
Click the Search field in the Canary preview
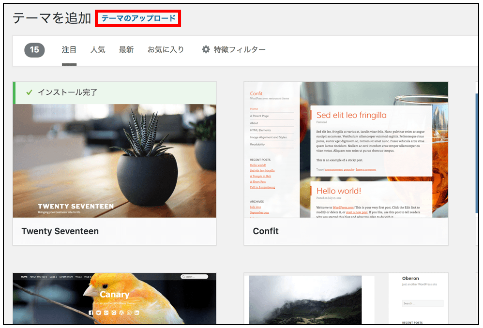click(x=194, y=277)
